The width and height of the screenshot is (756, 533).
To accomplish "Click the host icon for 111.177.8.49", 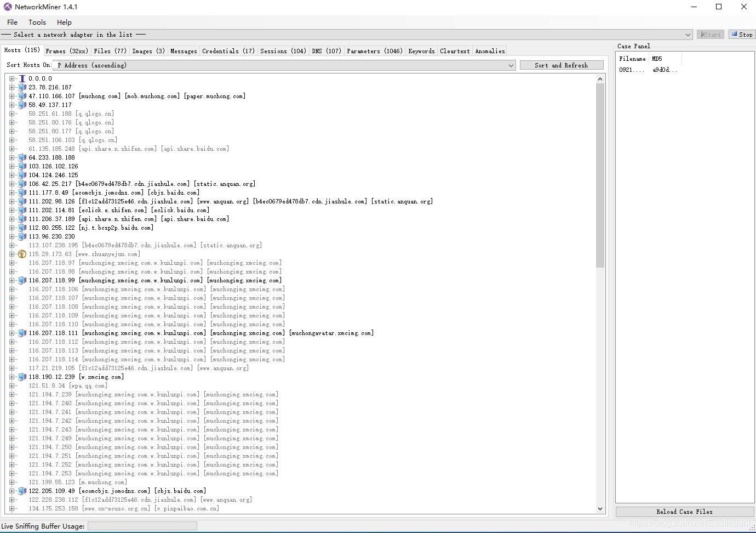I will (x=22, y=192).
